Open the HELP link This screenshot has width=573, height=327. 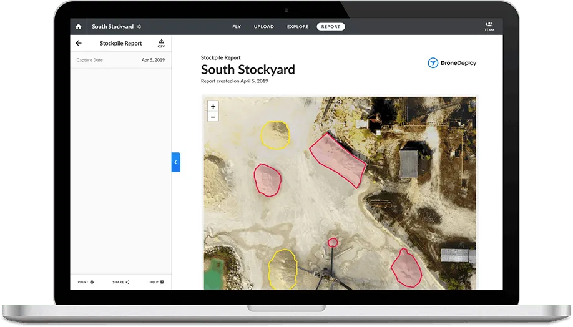tap(157, 282)
